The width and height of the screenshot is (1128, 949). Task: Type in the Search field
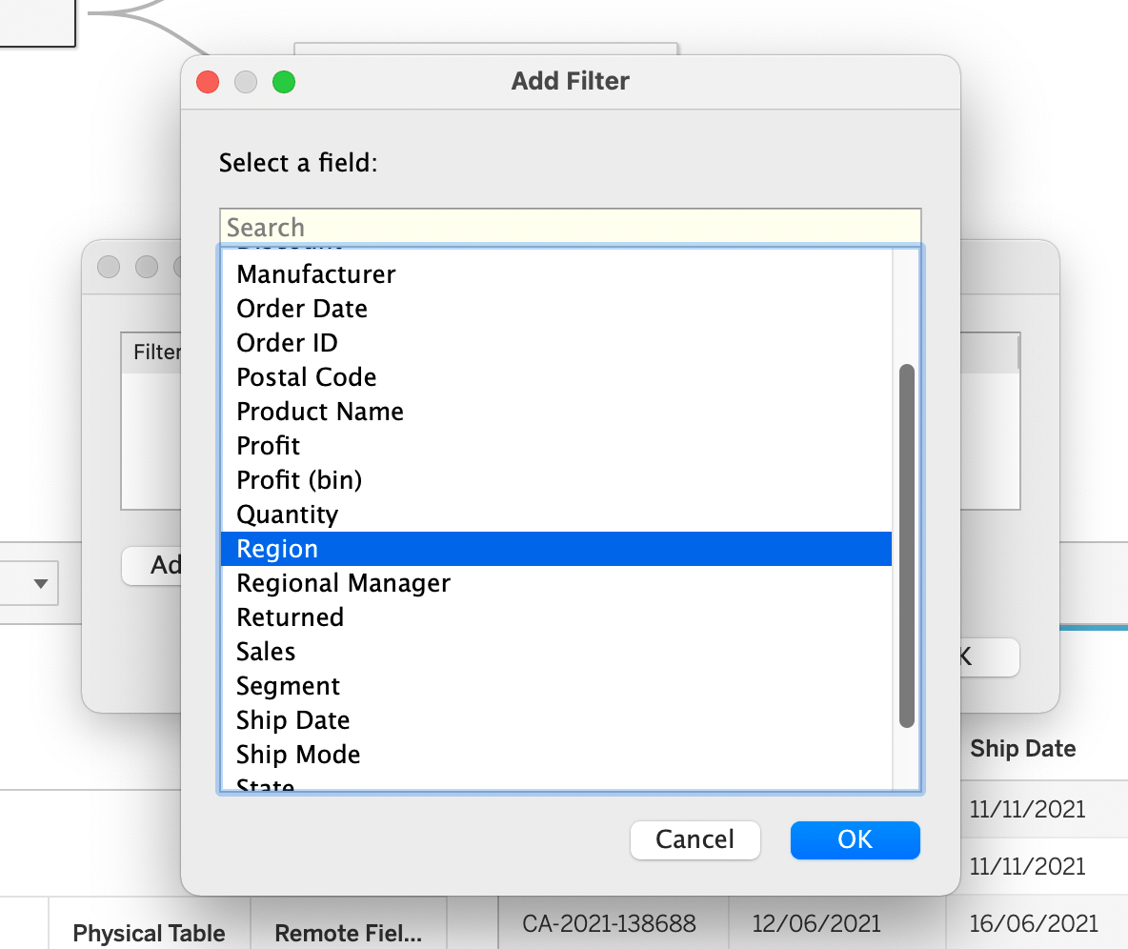click(570, 227)
